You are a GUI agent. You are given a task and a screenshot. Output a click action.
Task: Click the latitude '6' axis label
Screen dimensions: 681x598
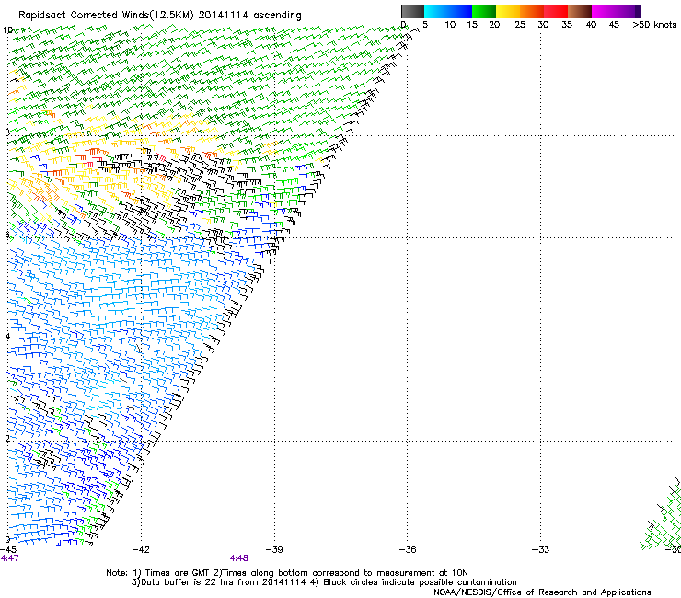7,235
